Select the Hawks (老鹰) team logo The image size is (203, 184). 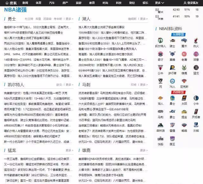[184, 54]
